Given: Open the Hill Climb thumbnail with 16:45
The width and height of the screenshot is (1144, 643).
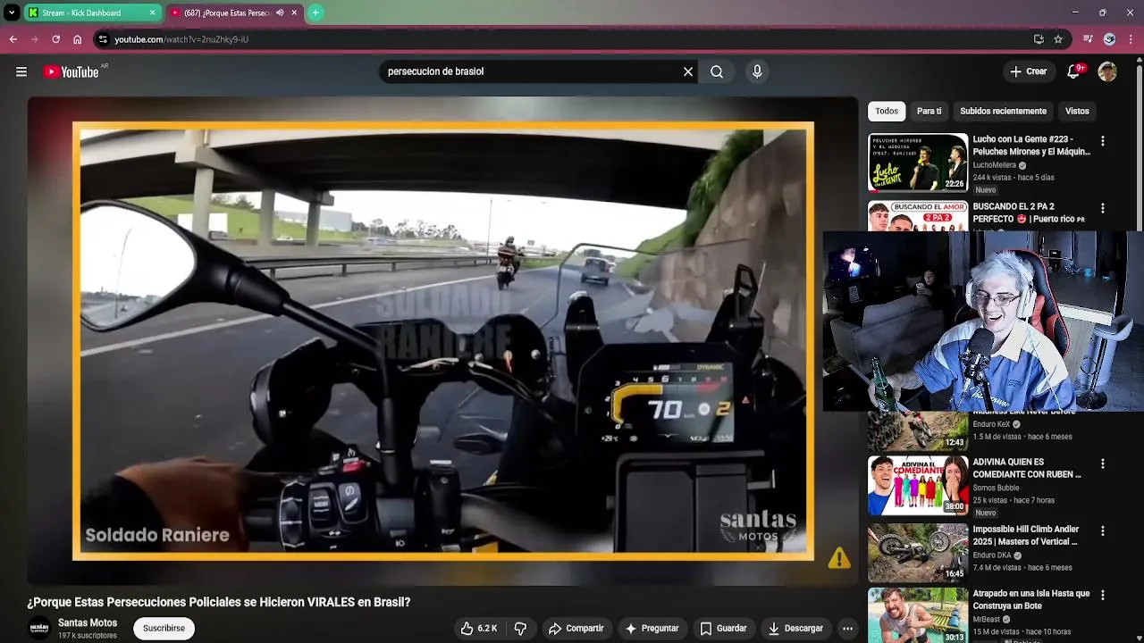Looking at the screenshot, I should tap(918, 552).
